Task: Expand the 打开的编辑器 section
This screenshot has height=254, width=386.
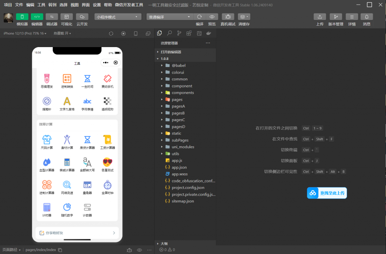Action: (185, 52)
